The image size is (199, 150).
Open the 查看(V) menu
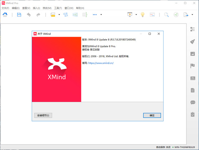(x=26, y=8)
